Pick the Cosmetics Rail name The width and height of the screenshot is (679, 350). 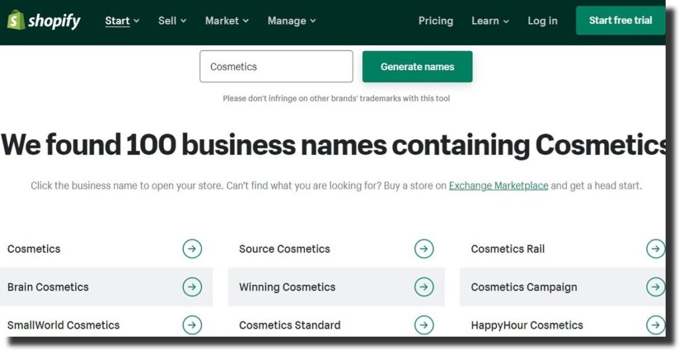(508, 249)
